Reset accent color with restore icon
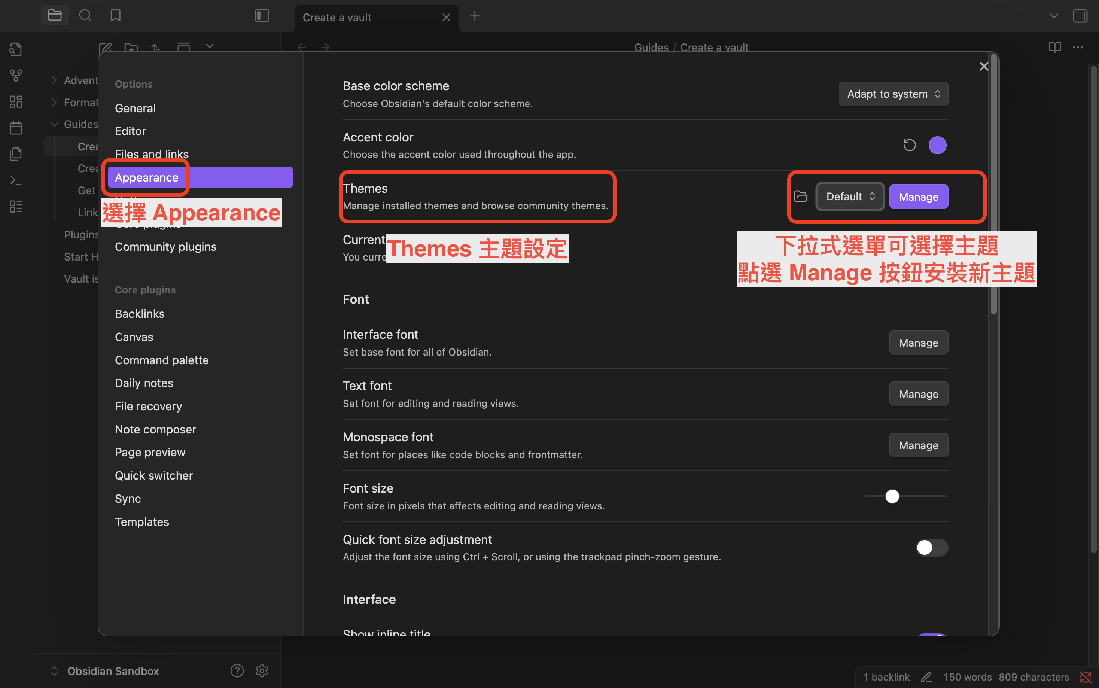1099x688 pixels. [909, 145]
